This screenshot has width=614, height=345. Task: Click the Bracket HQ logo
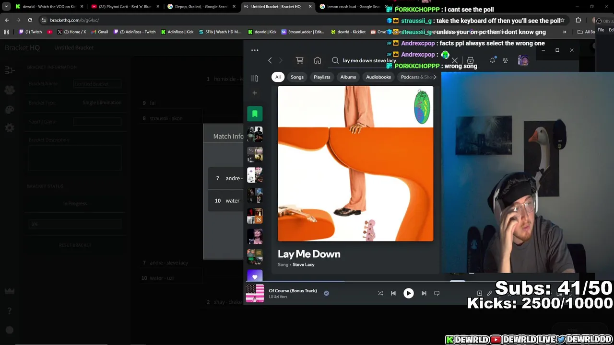(x=23, y=47)
